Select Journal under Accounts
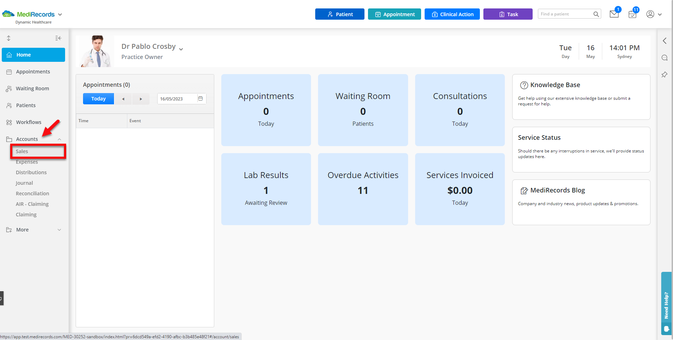The height and width of the screenshot is (340, 673). [x=24, y=183]
